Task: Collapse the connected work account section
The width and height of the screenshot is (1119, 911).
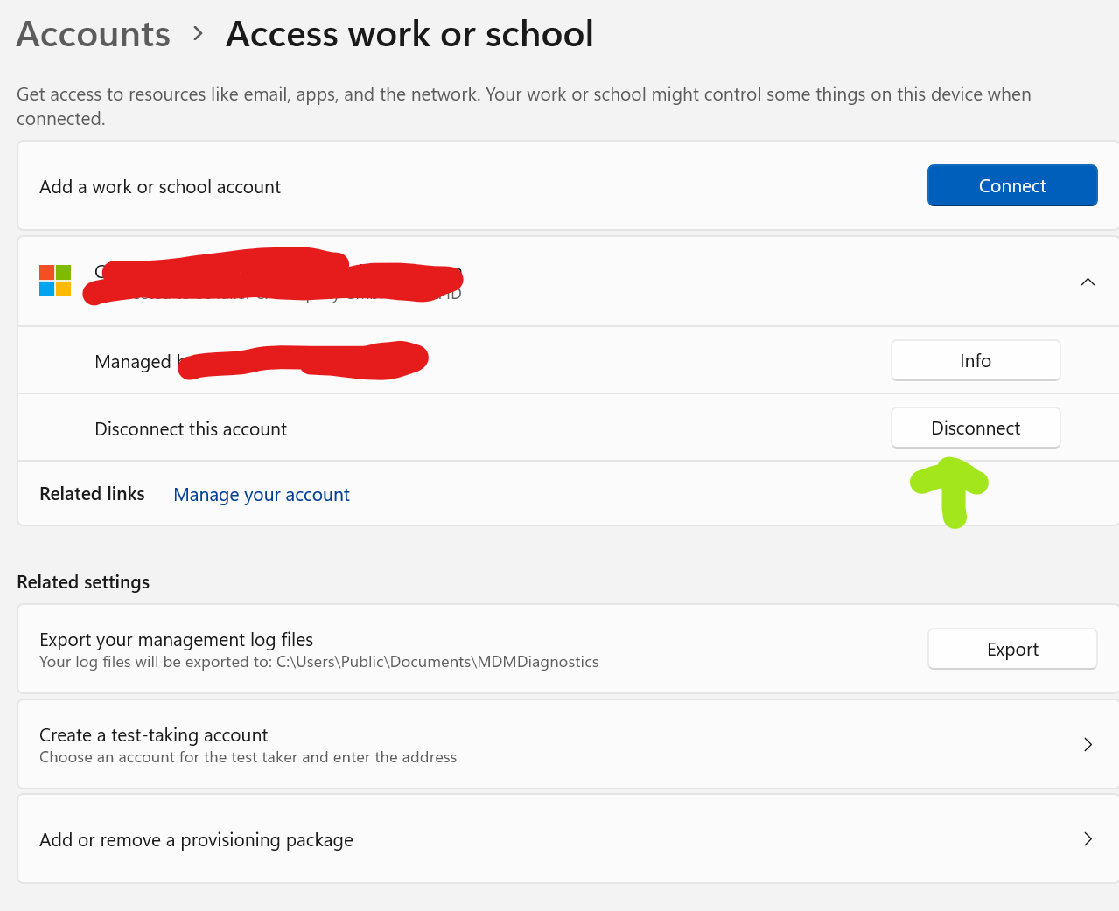Action: coord(1088,282)
